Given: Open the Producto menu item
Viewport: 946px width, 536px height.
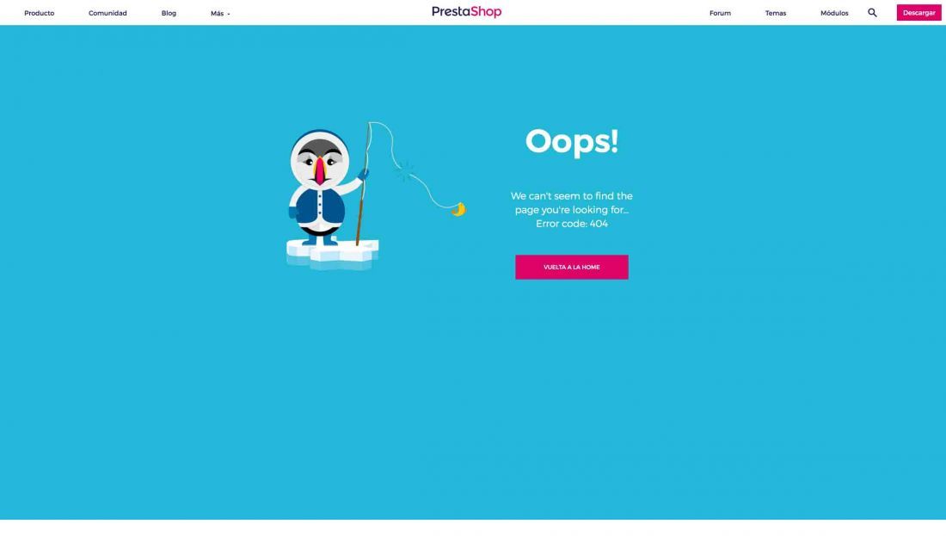Looking at the screenshot, I should 40,13.
